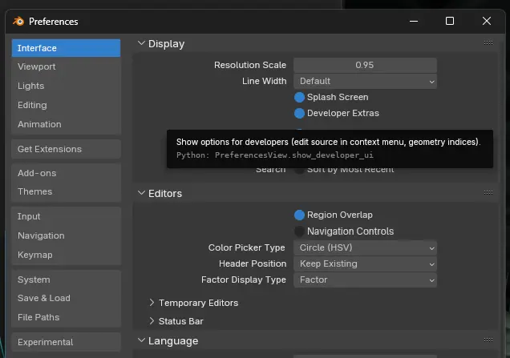Close the Preferences window
Screen dimensions: 510x358
pyautogui.click(x=487, y=21)
